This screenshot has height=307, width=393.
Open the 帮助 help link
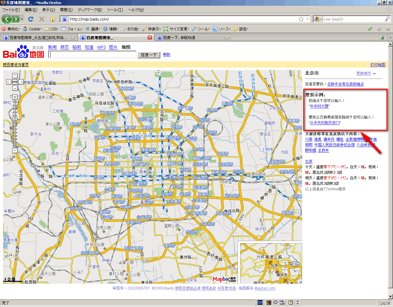[166, 55]
